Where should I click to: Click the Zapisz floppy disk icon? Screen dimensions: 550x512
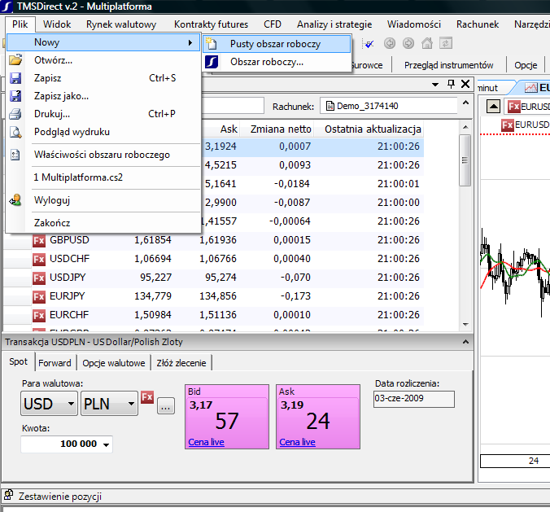pos(15,78)
